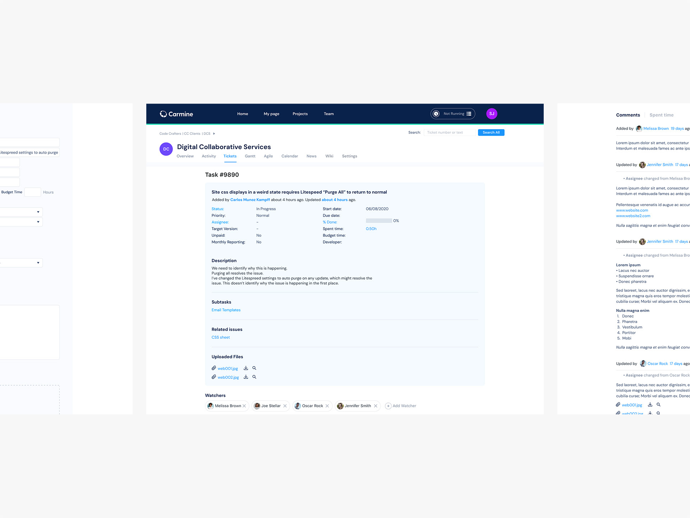This screenshot has height=518, width=690.
Task: Open Projects in top navigation
Action: tap(300, 114)
